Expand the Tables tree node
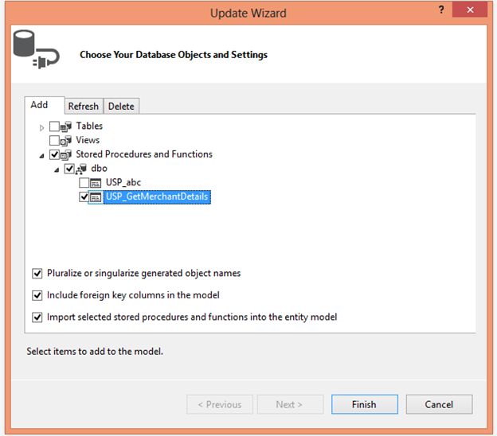This screenshot has width=497, height=436. pyautogui.click(x=42, y=127)
